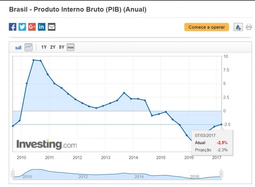Share page on LinkedIn
The image size is (255, 187).
tap(42, 27)
